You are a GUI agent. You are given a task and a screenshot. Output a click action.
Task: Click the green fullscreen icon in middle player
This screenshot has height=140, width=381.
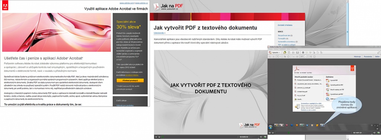(265, 137)
